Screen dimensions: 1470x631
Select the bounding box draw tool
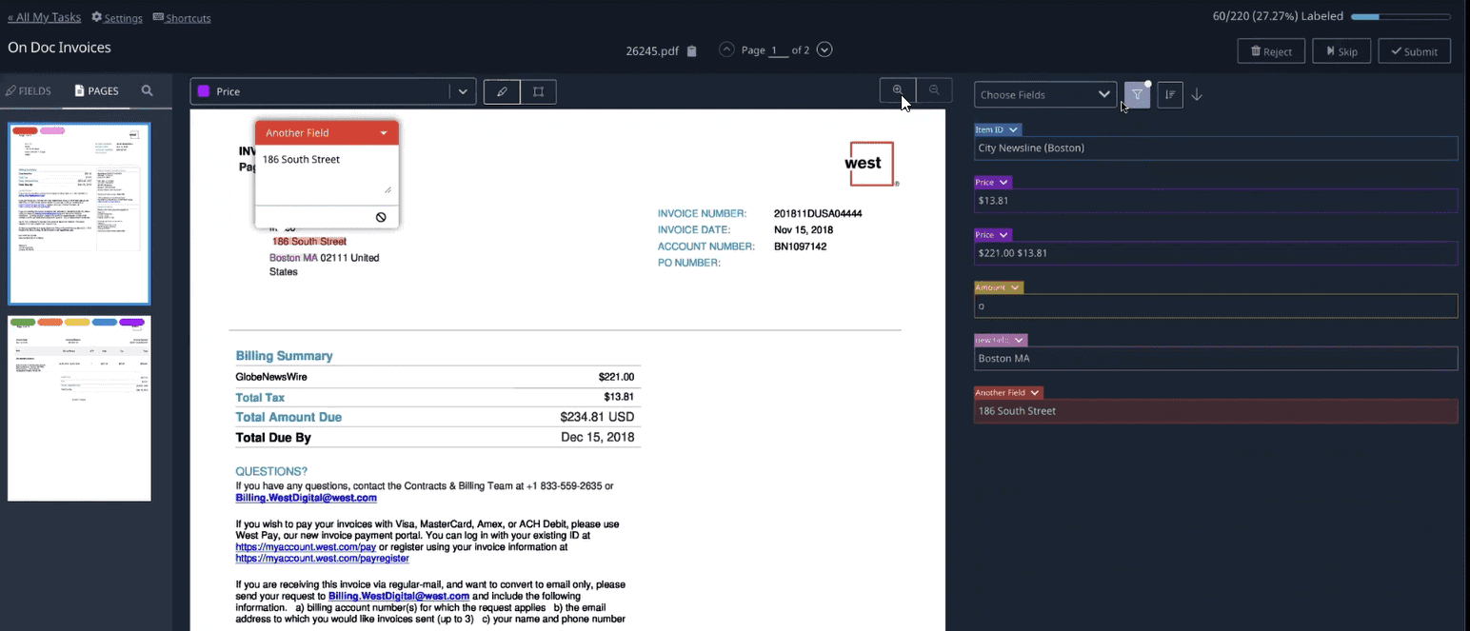click(x=538, y=91)
